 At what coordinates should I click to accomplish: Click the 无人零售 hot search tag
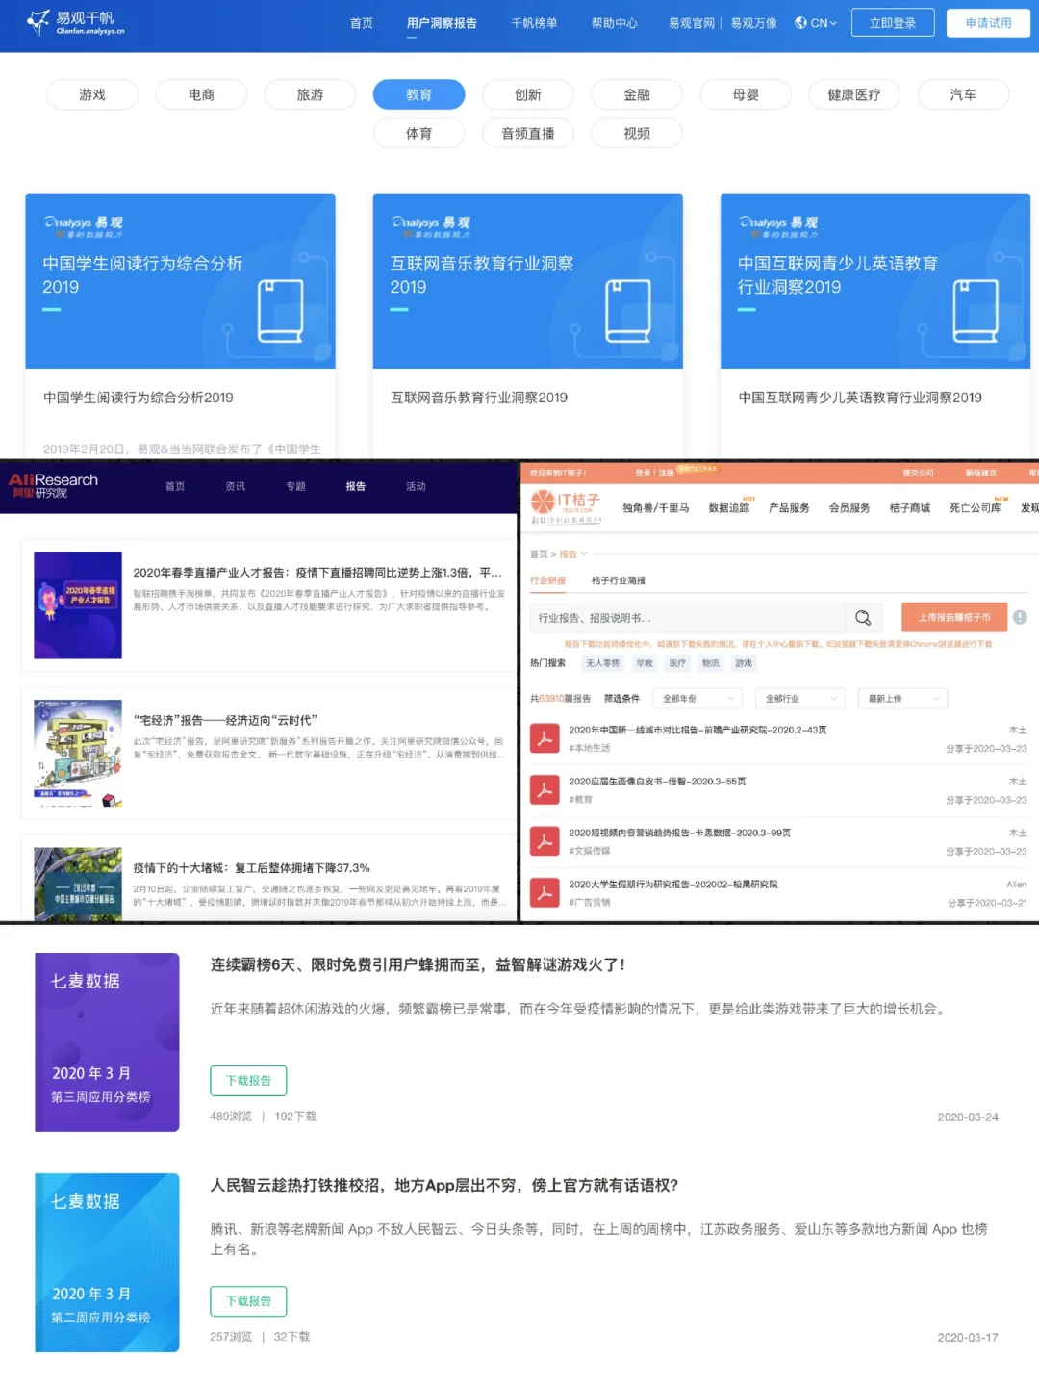(603, 663)
